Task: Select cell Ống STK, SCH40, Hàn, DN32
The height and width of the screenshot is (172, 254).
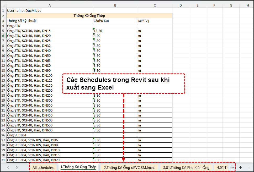Action: [x=50, y=46]
